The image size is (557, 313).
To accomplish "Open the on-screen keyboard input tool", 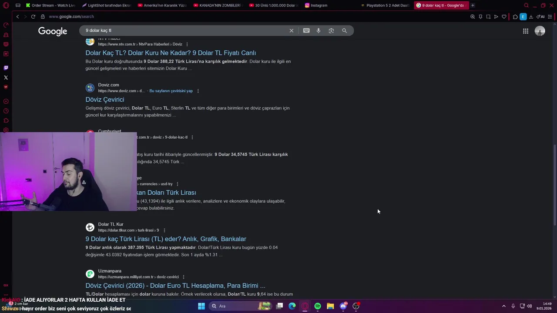I will [306, 30].
